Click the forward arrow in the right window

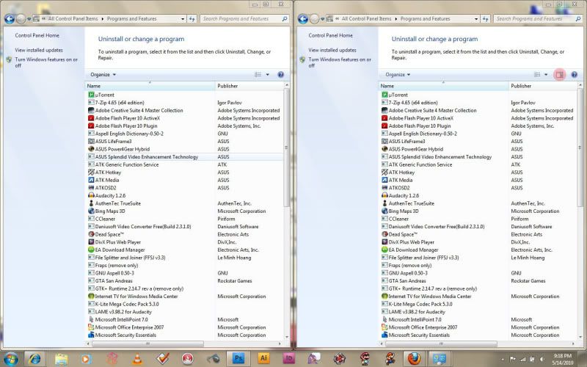point(315,19)
